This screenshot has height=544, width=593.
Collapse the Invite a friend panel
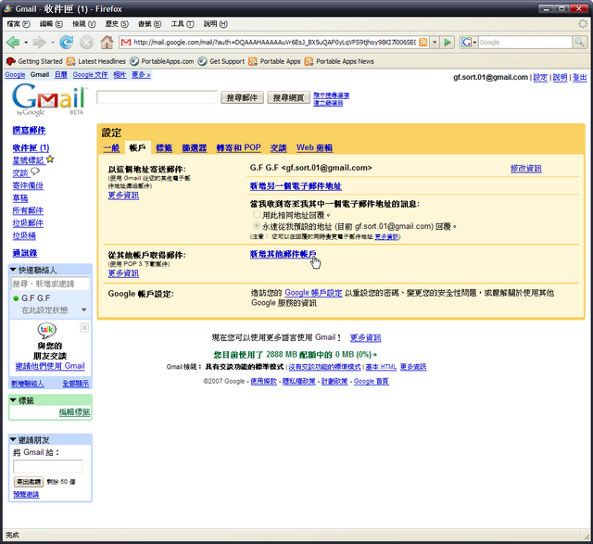[x=13, y=439]
